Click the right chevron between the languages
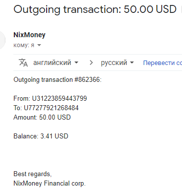 tap(91, 63)
